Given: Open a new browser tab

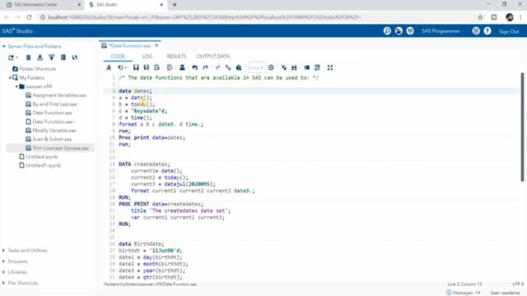Looking at the screenshot, I should click(x=175, y=5).
